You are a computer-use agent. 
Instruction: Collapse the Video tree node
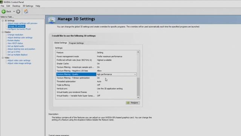[3, 58]
